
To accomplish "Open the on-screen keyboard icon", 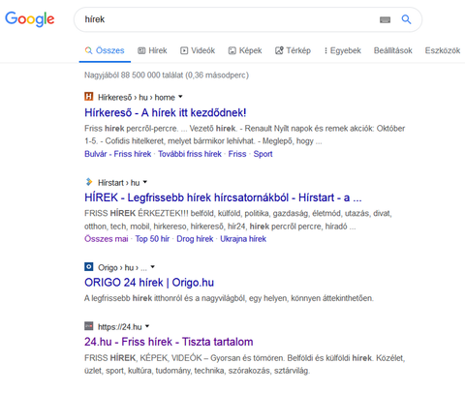I will 385,20.
